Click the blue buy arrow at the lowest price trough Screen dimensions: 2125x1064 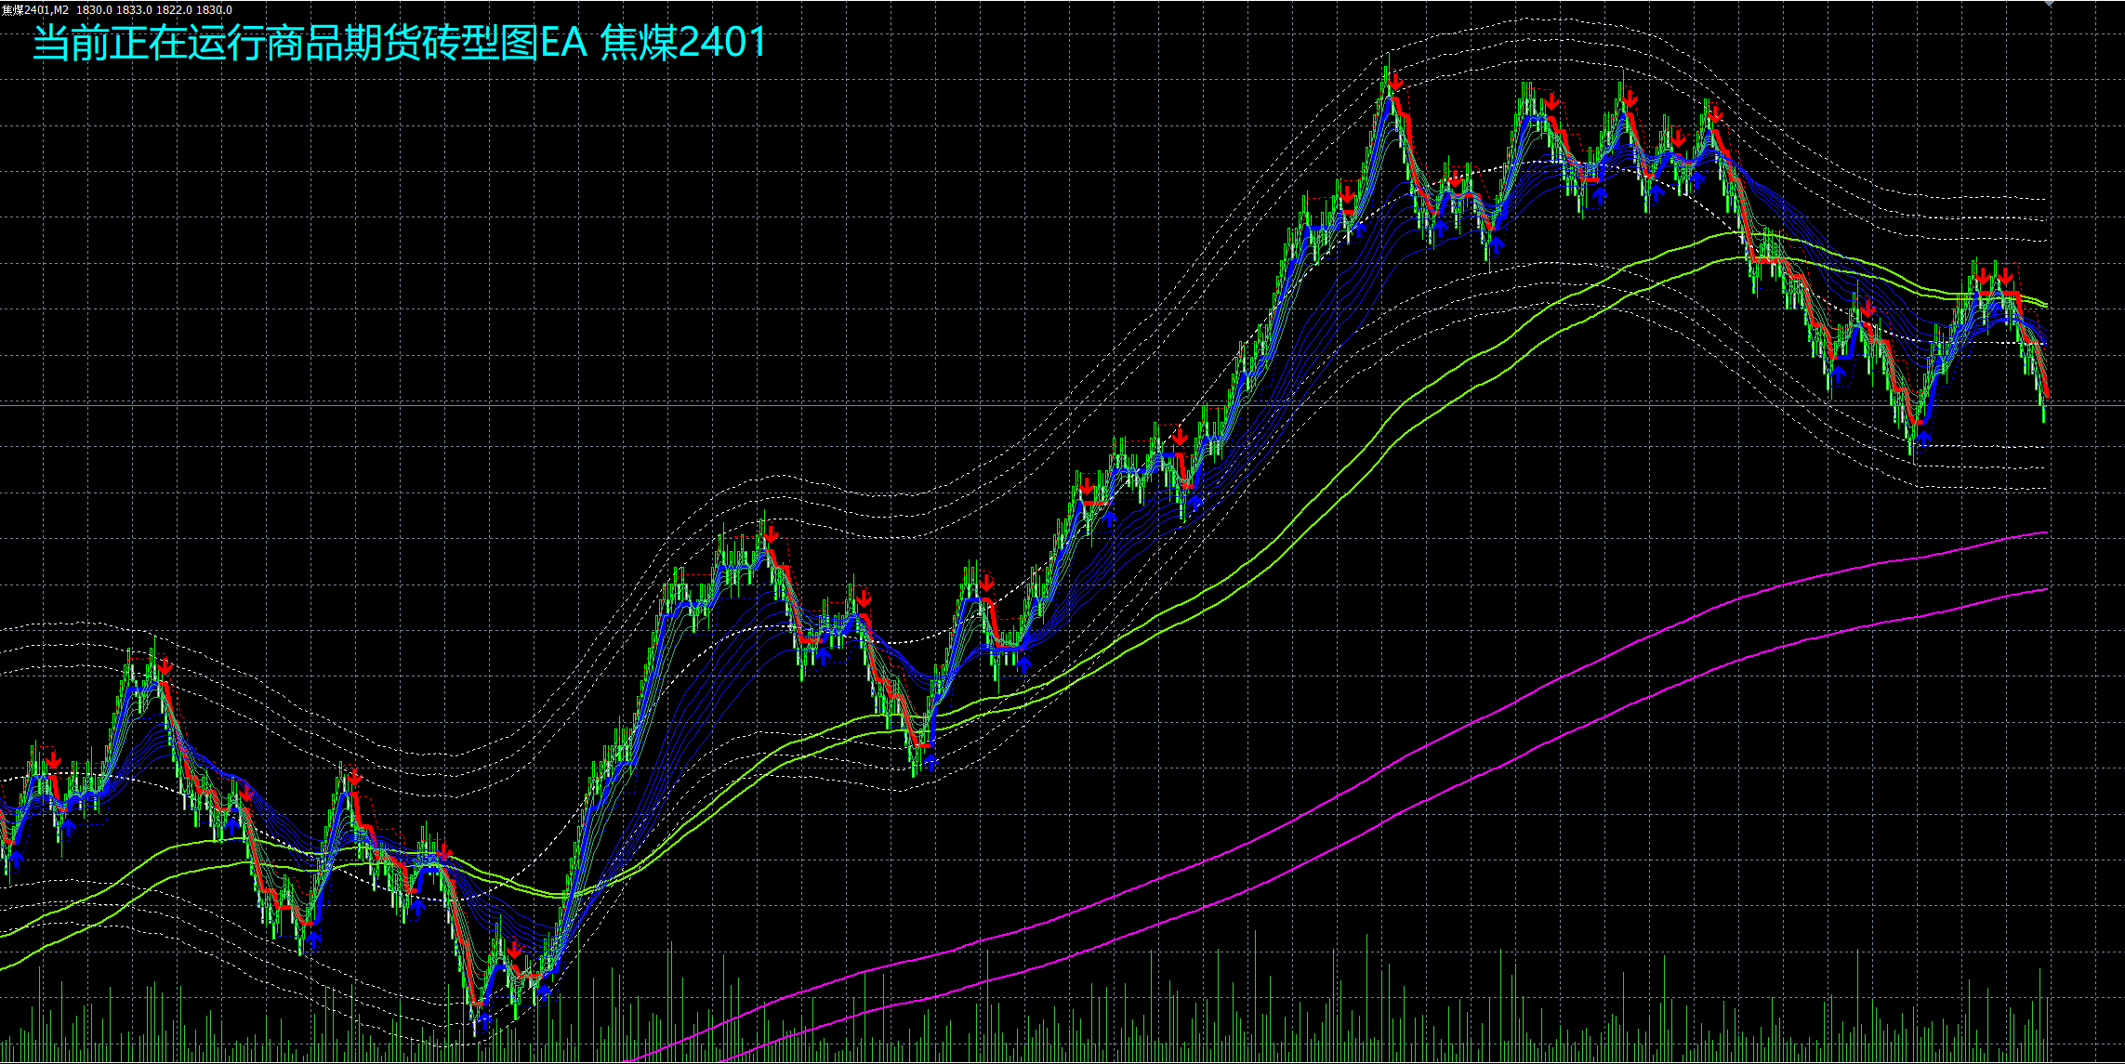tap(484, 1018)
